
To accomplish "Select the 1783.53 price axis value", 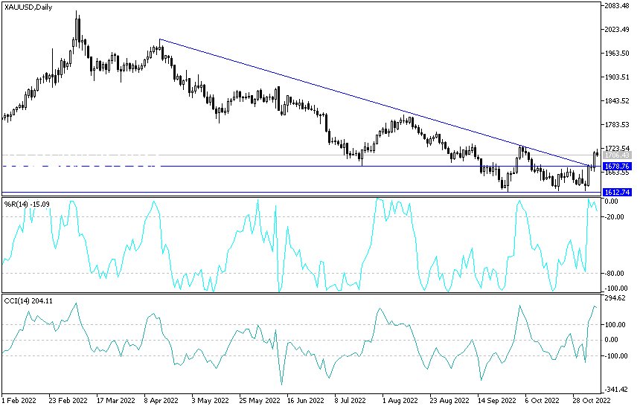I will coord(618,125).
